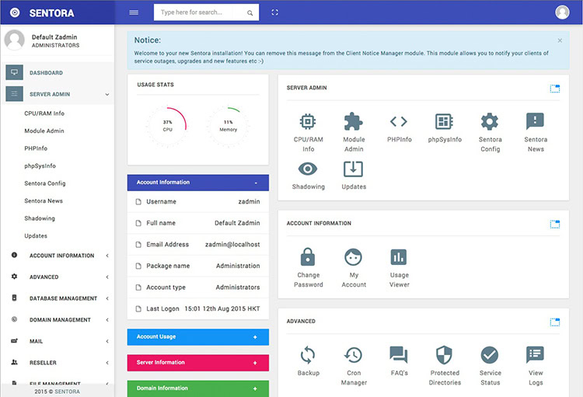The width and height of the screenshot is (583, 397).
Task: Select Module Admin sidebar item
Action: [x=44, y=131]
